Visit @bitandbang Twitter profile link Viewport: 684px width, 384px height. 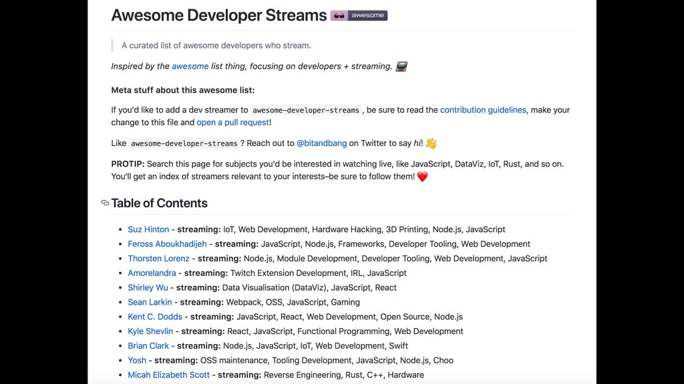[321, 143]
